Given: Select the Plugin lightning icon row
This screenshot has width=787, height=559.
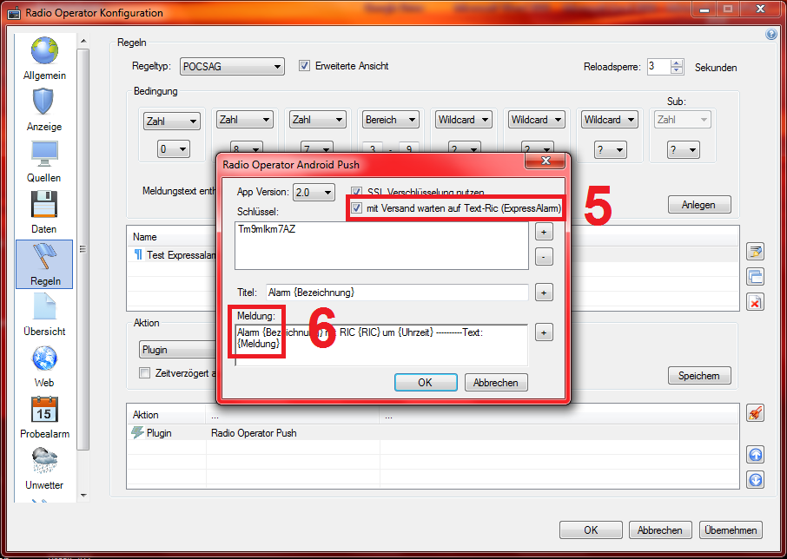Looking at the screenshot, I should point(137,432).
